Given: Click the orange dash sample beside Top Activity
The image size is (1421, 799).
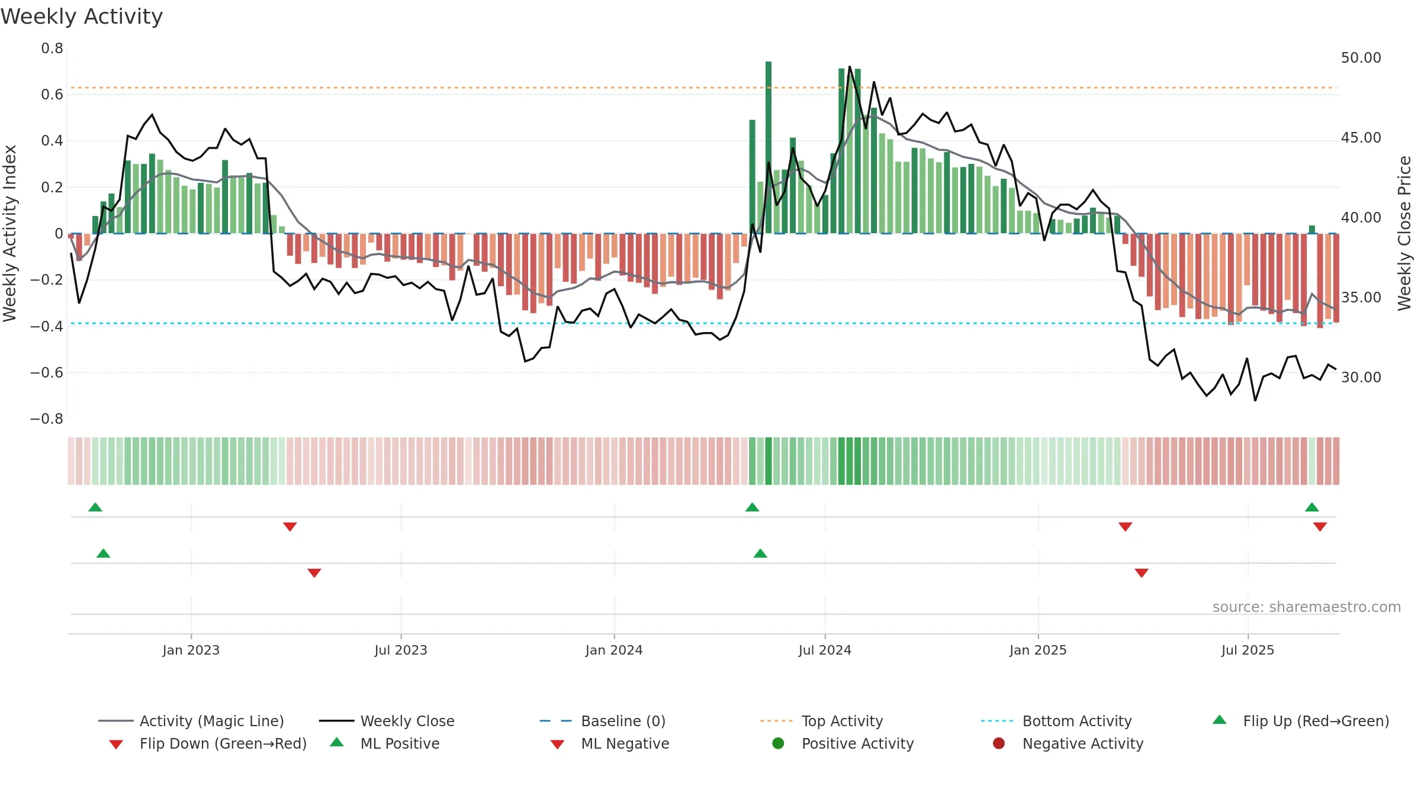Looking at the screenshot, I should pyautogui.click(x=776, y=721).
